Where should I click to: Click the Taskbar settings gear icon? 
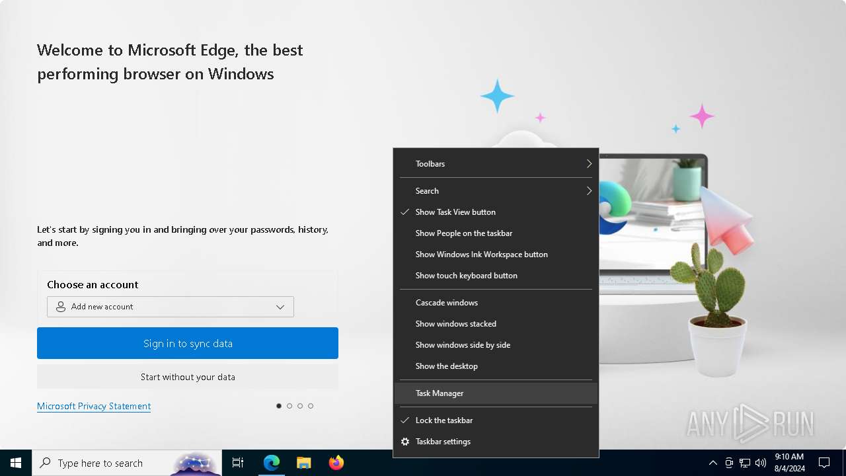tap(405, 442)
